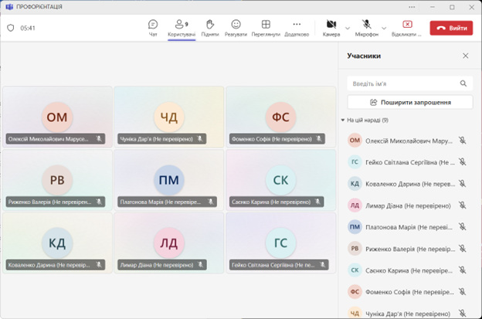This screenshot has height=319, width=482.
Task: Click mic icon beside Платонова Марія in list
Action: (x=462, y=227)
